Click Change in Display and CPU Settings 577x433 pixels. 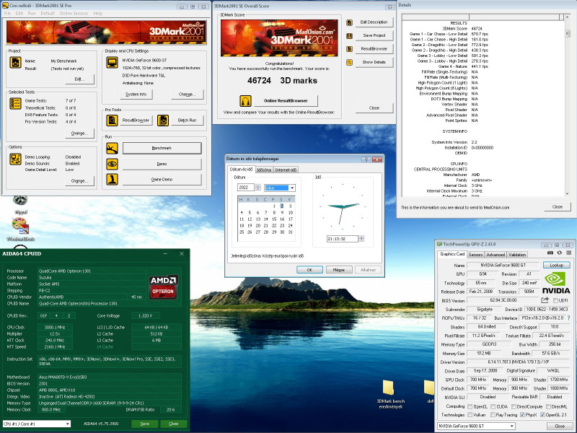pos(187,95)
